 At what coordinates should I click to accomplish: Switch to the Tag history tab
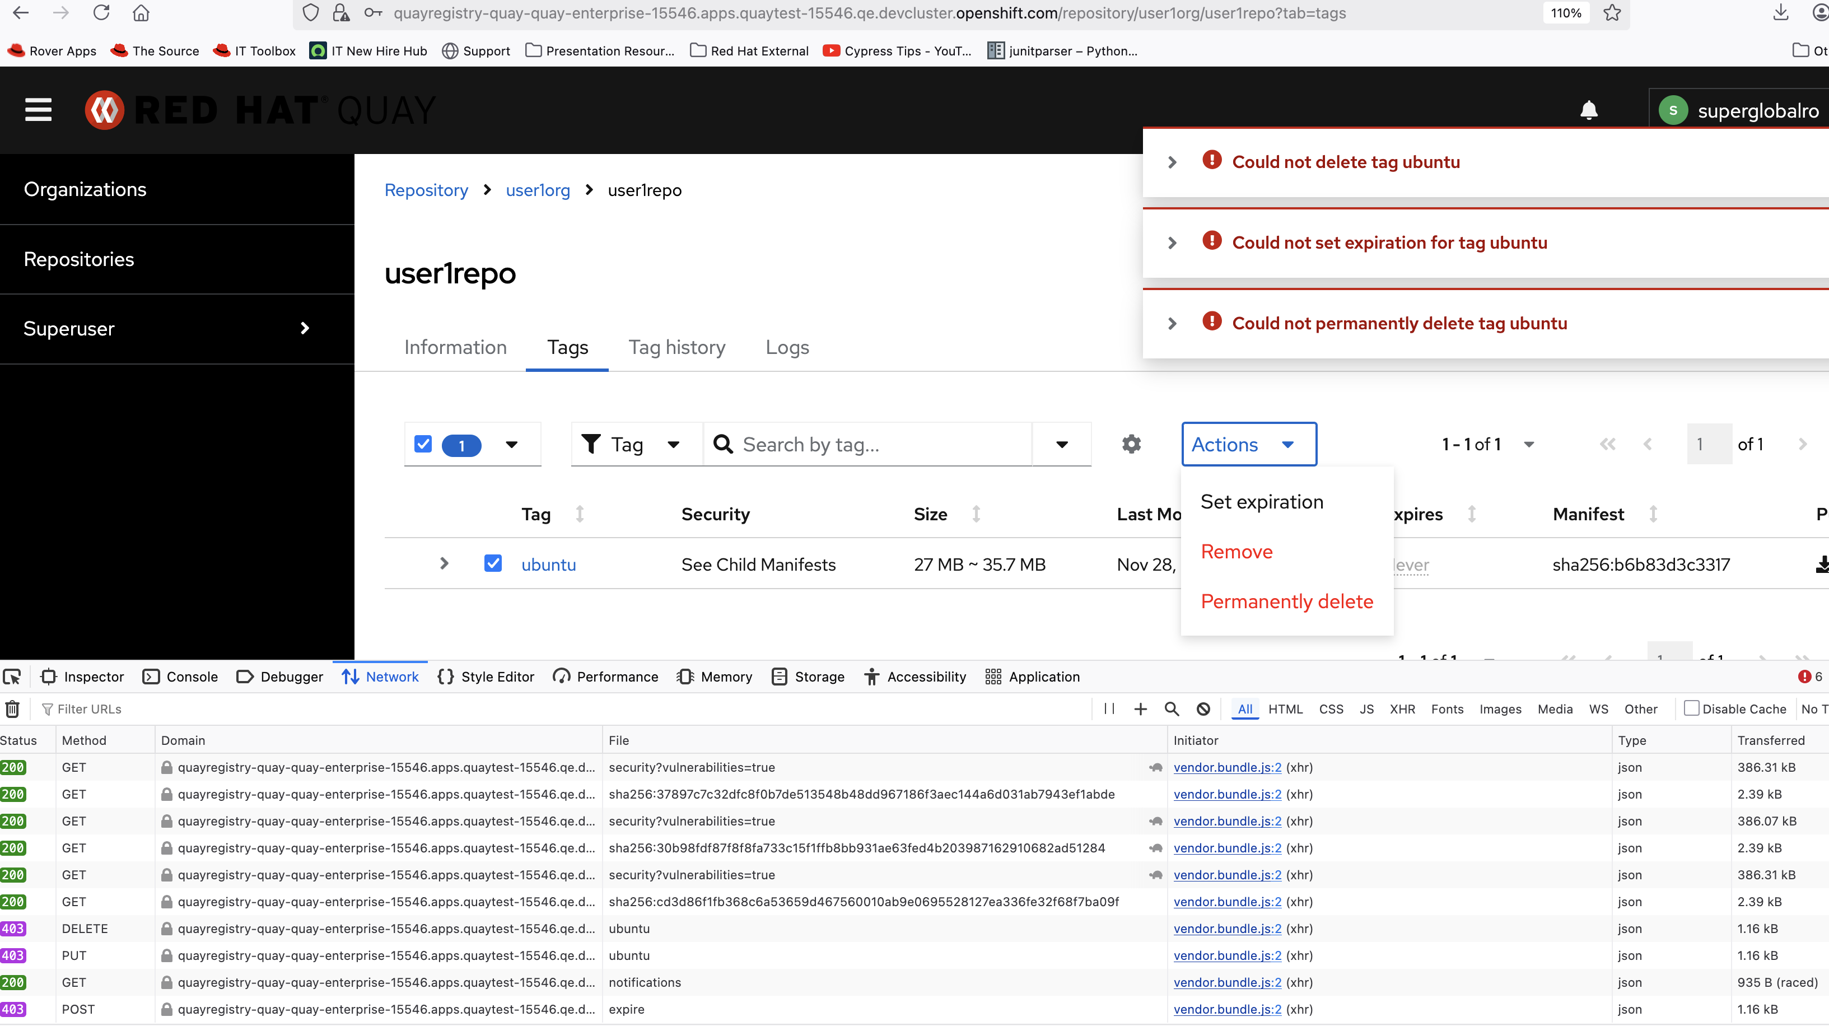(676, 347)
